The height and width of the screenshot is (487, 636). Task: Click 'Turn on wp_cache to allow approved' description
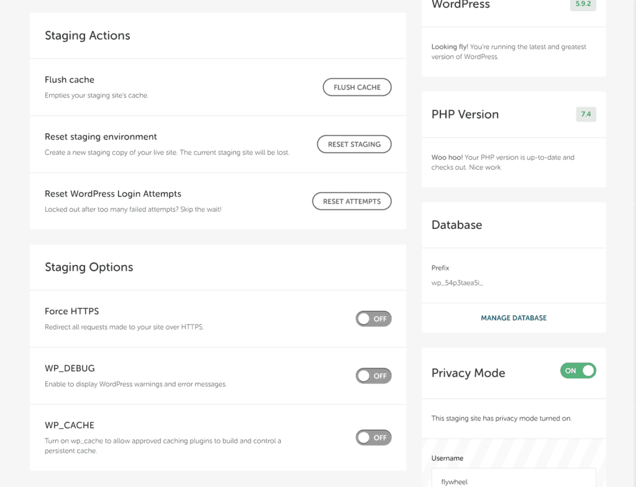tap(163, 445)
